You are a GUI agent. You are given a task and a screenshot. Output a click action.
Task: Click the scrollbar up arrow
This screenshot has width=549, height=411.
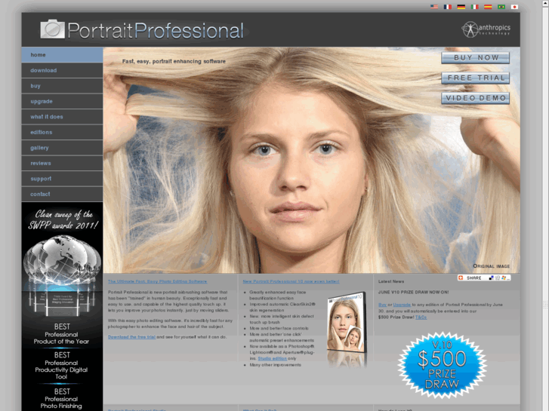pos(545,3)
